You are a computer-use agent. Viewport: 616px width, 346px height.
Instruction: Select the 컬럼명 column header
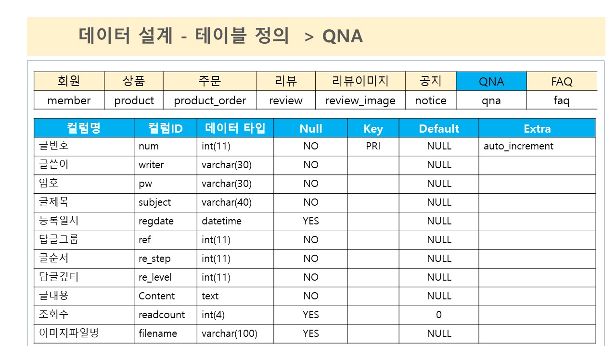point(84,128)
